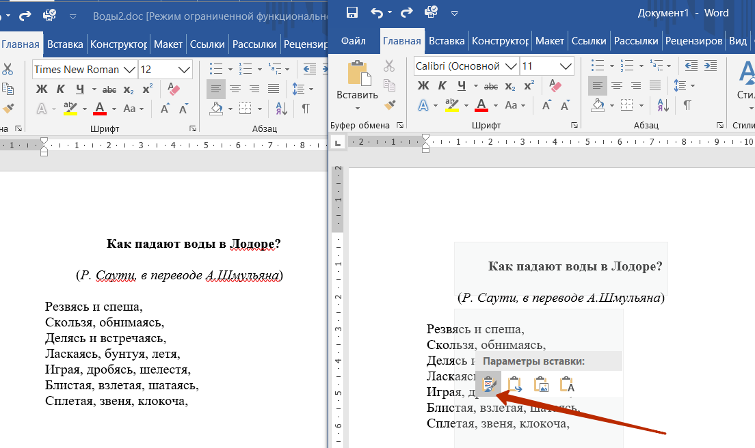The width and height of the screenshot is (755, 448).
Task: Toggle underline Ч in Документ1
Action: pyautogui.click(x=462, y=85)
